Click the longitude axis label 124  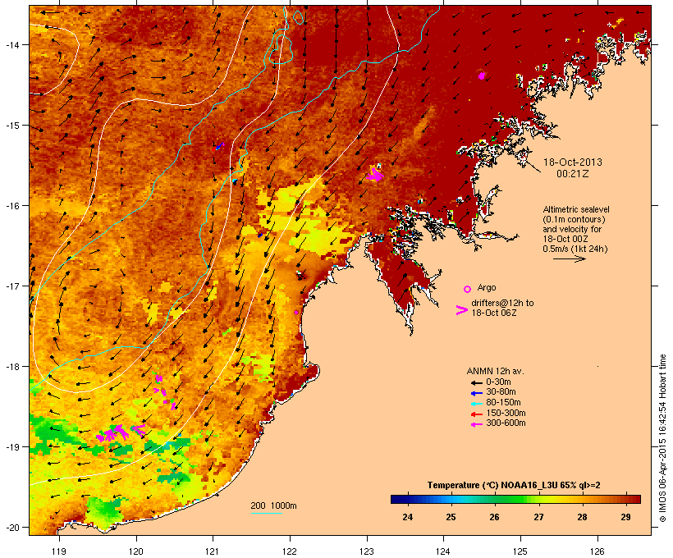point(443,551)
